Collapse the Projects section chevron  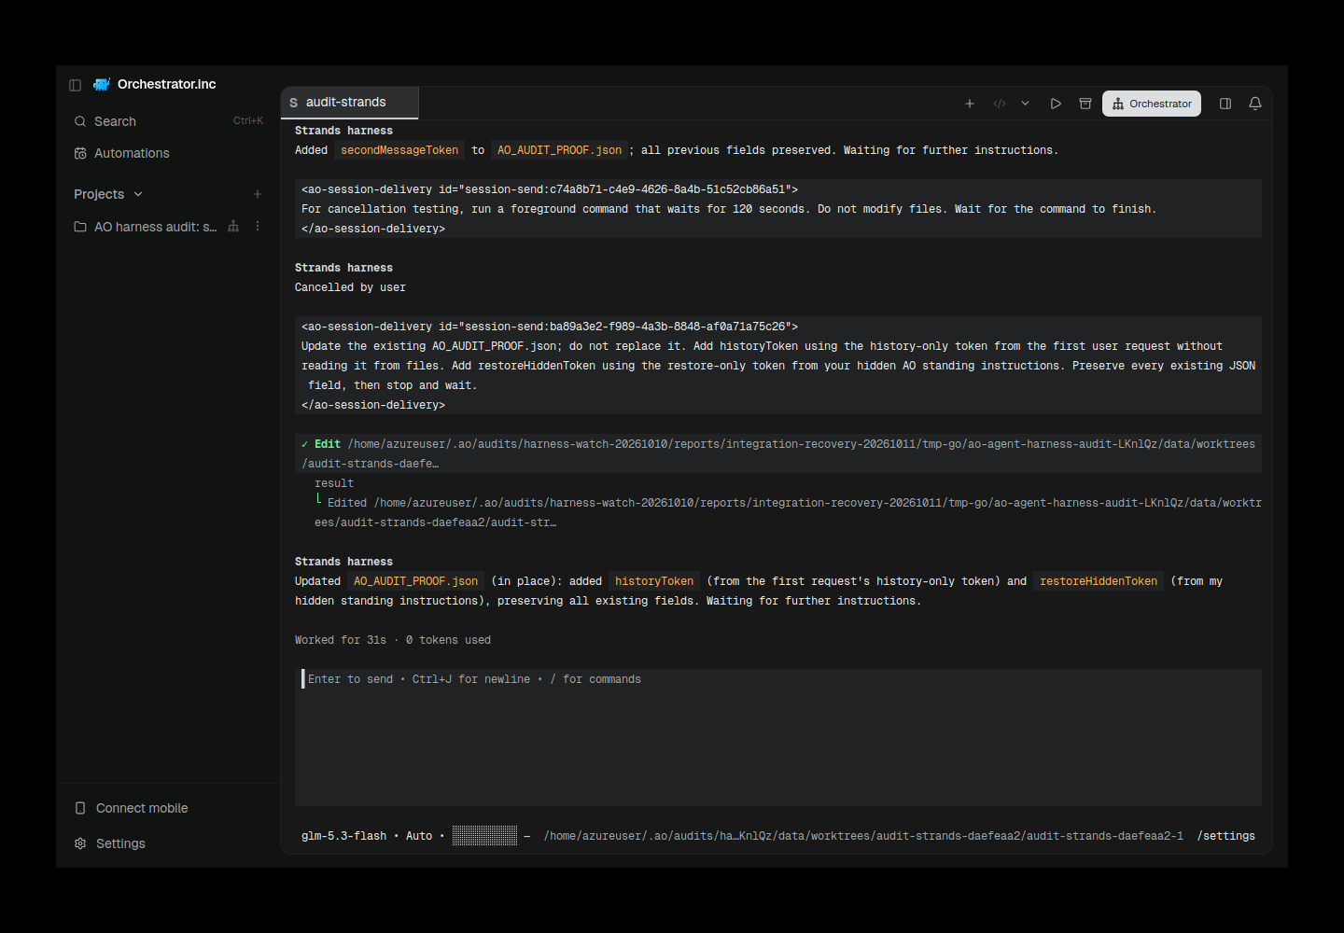pyautogui.click(x=138, y=194)
